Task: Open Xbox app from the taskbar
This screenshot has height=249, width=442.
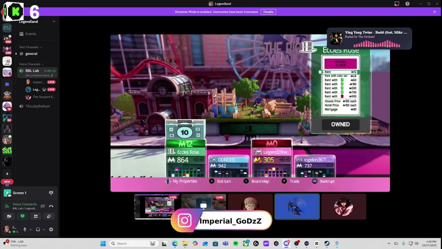Action: click(x=246, y=243)
